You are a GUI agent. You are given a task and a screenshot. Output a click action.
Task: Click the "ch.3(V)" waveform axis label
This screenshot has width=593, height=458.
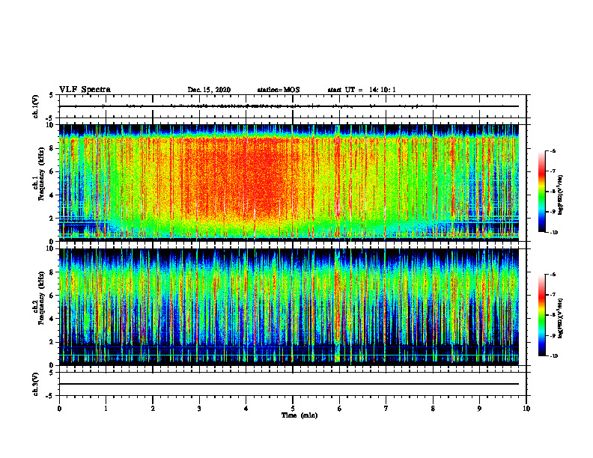point(35,385)
